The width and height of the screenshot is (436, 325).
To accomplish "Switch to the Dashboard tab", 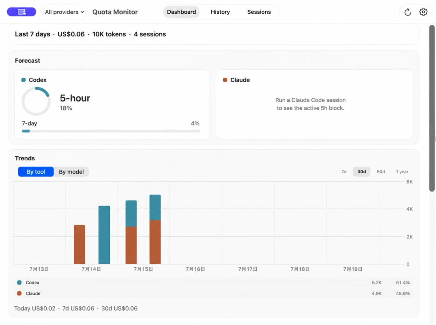I will point(182,12).
